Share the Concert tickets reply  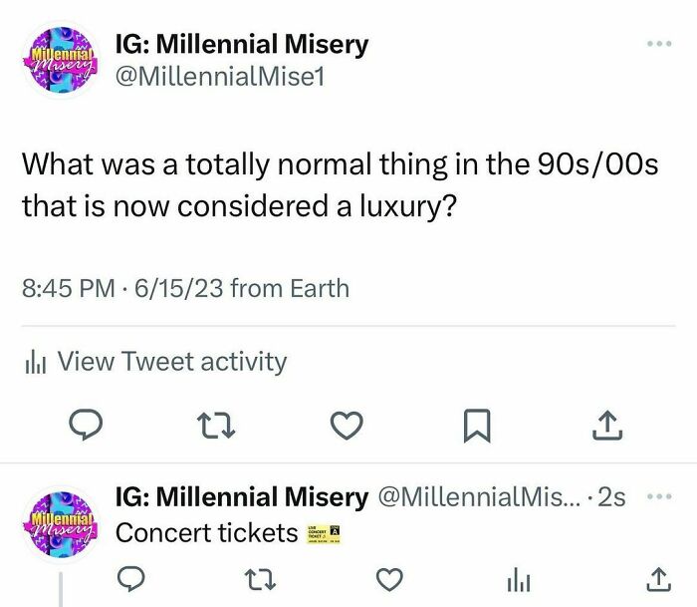pyautogui.click(x=655, y=579)
